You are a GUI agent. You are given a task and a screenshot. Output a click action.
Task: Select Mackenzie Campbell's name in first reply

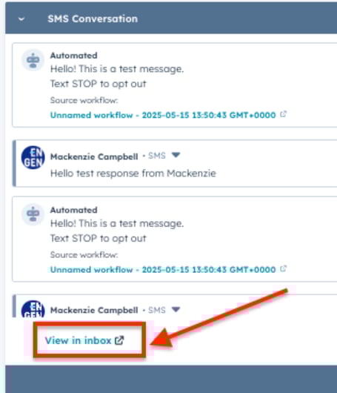94,156
